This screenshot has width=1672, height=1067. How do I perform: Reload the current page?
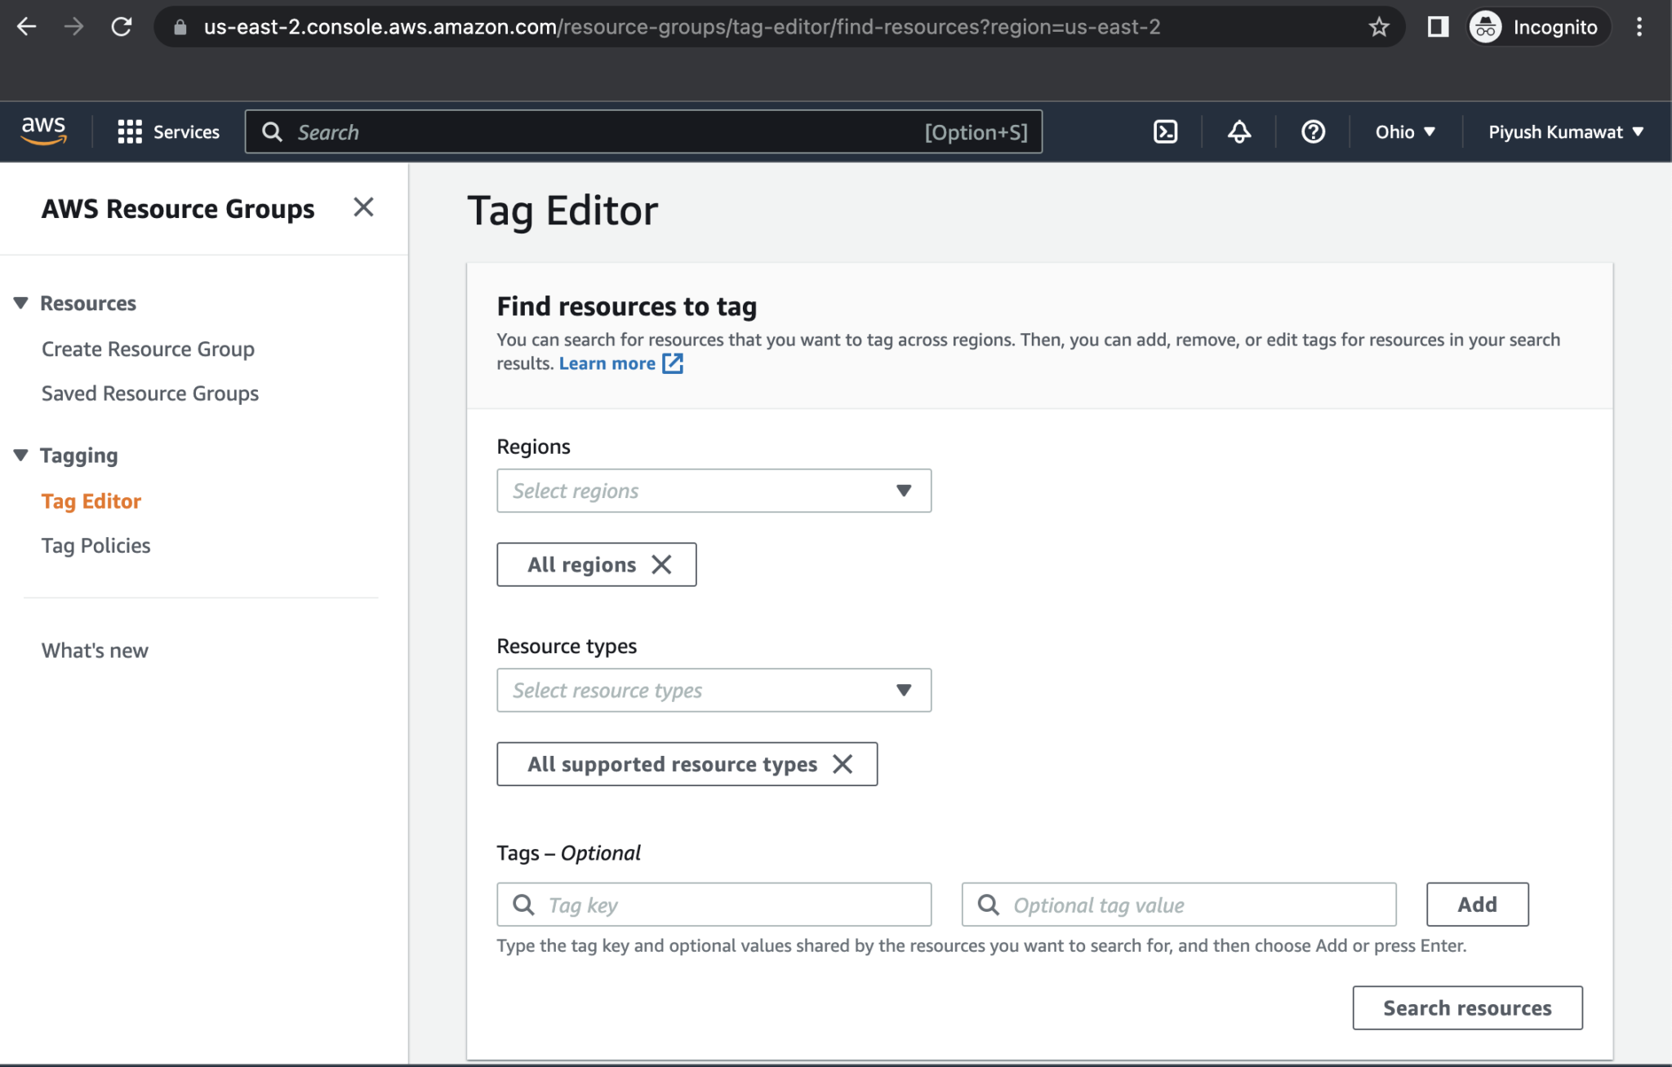[122, 26]
